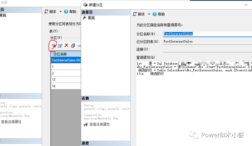The image size is (252, 146).
Task: Click the red X delete partition icon
Action: [x=66, y=46]
